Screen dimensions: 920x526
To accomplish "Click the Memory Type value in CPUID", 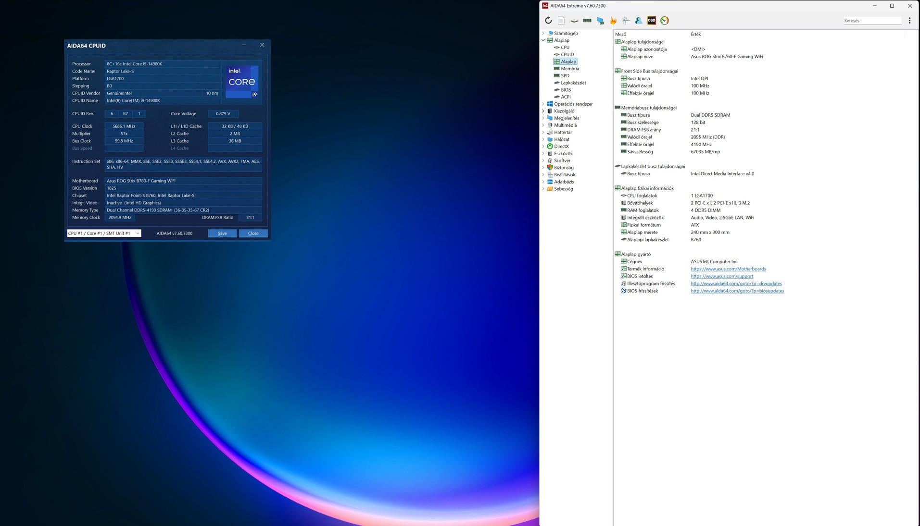I will (183, 210).
